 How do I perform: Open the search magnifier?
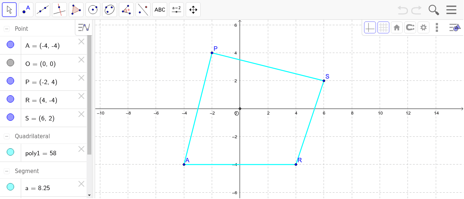click(x=434, y=10)
